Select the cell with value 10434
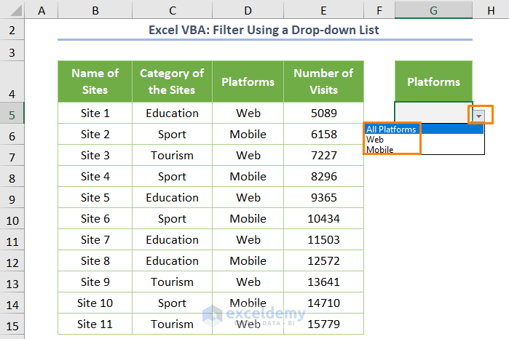Image resolution: width=509 pixels, height=339 pixels. coord(323,219)
